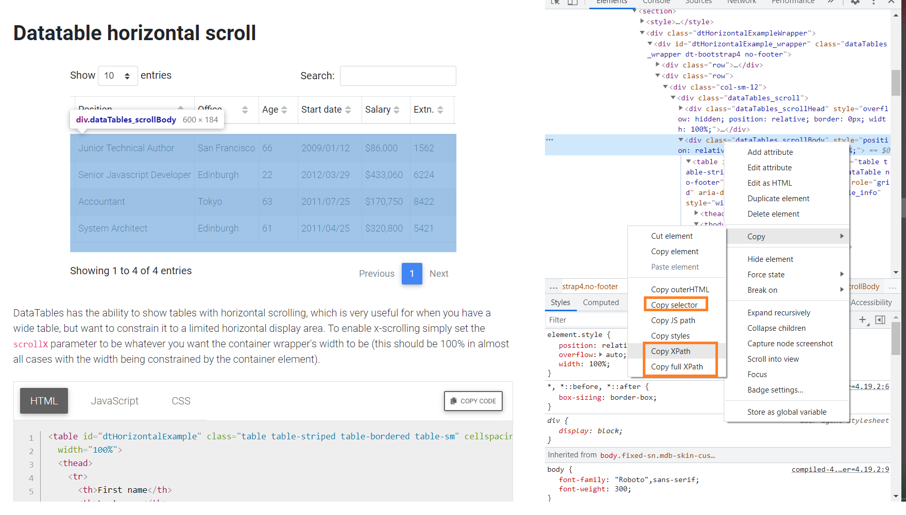906x515 pixels.
Task: Sort table by Extn. column arrows
Action: [440, 110]
